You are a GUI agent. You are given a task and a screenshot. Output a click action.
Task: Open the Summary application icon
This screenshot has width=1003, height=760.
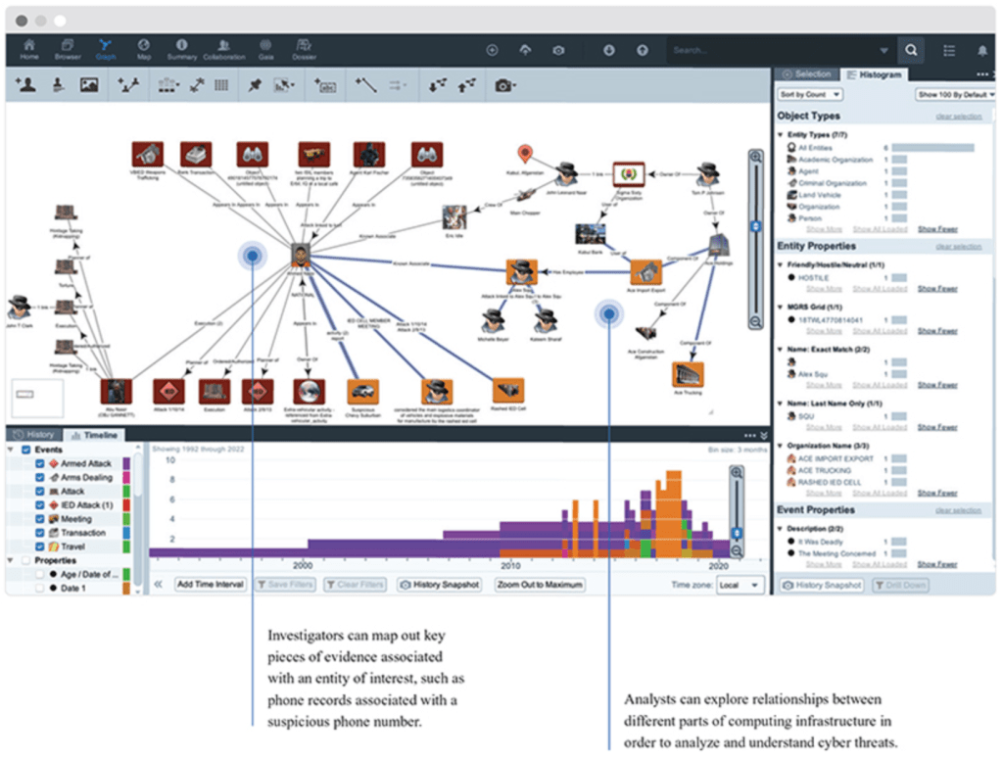tap(181, 49)
